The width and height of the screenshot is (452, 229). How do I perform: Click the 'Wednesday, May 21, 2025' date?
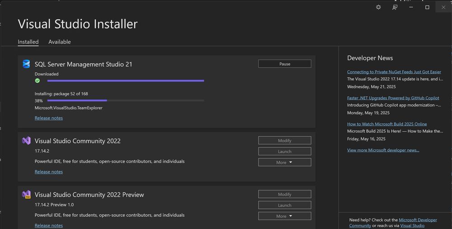(371, 87)
